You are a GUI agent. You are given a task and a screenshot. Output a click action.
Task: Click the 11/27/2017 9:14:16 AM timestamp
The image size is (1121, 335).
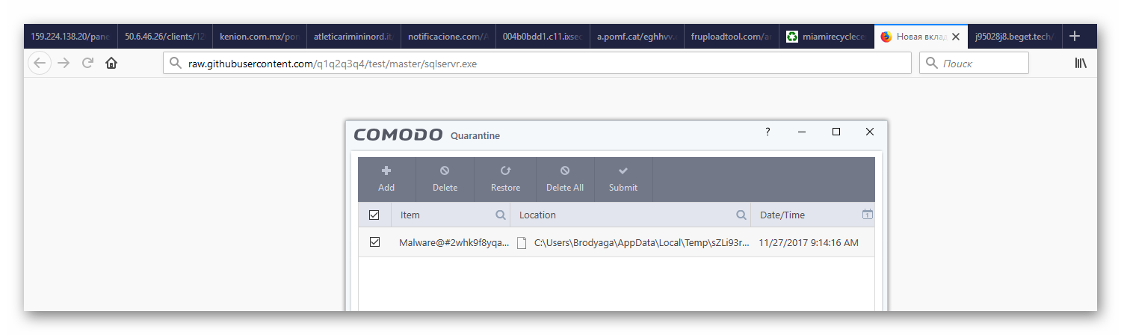click(x=809, y=243)
